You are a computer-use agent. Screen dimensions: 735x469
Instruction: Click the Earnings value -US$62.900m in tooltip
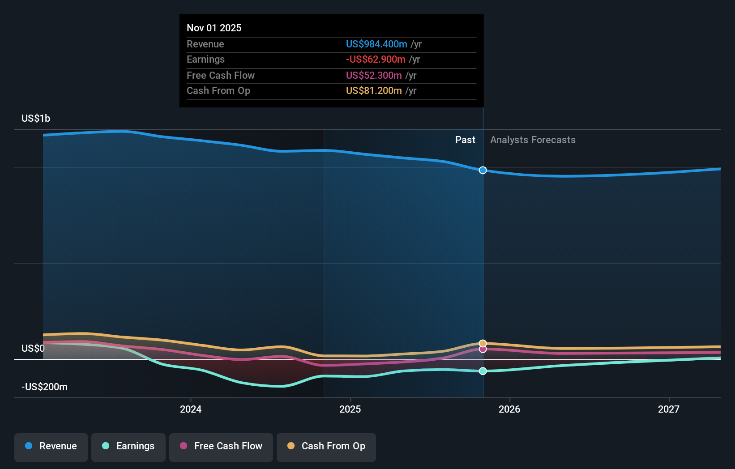pos(376,59)
